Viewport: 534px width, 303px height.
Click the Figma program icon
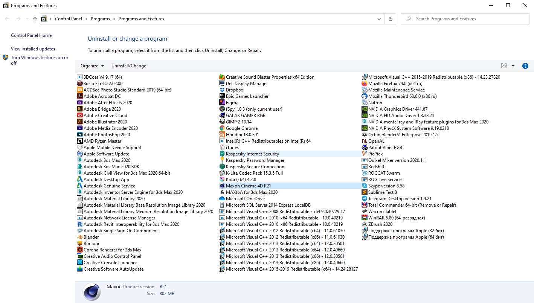click(222, 103)
